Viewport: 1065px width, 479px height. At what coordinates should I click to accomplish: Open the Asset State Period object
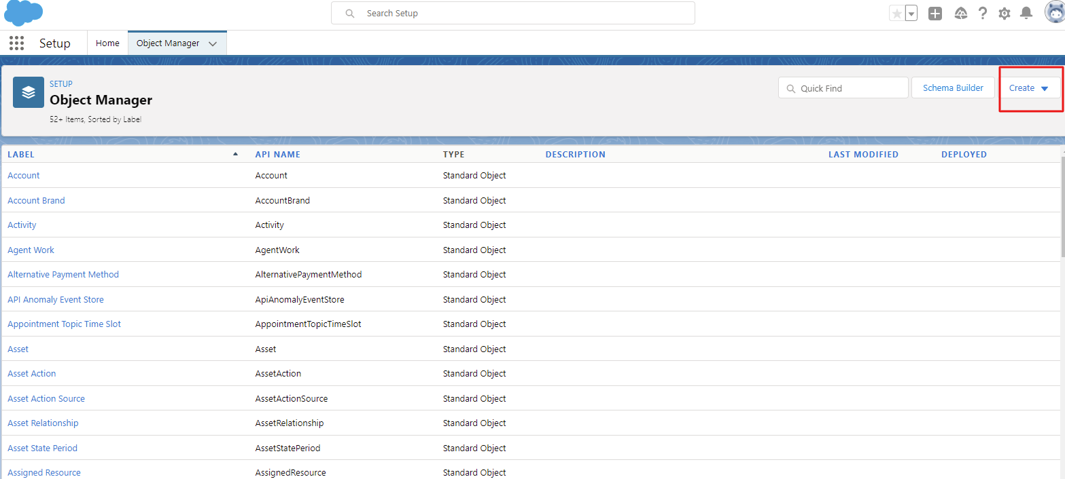click(42, 448)
